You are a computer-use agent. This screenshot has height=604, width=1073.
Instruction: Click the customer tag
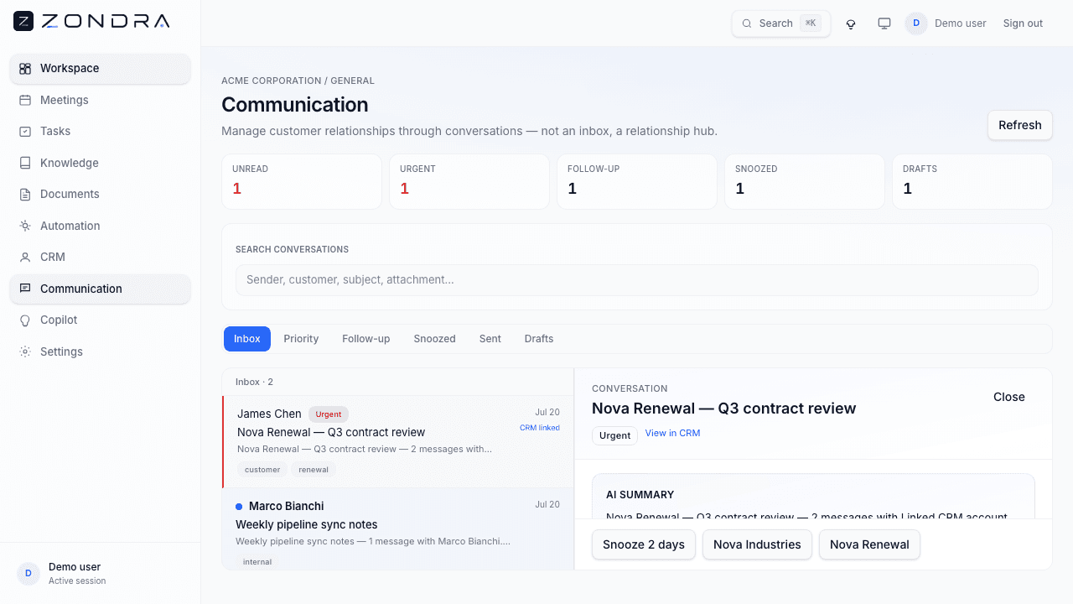click(262, 470)
